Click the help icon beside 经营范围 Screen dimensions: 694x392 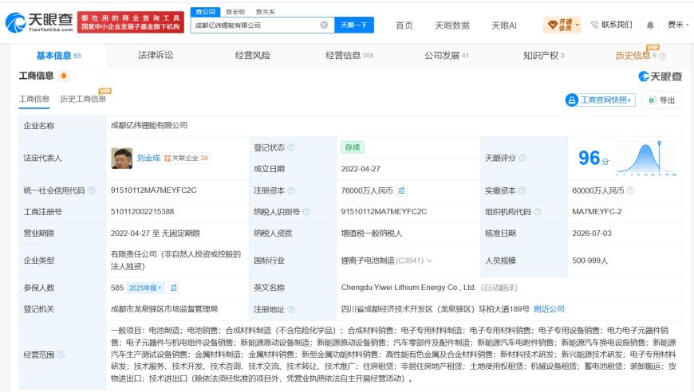(61, 355)
